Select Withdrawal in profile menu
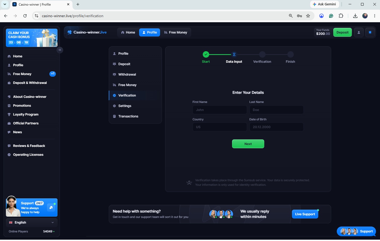This screenshot has width=380, height=241. [x=135, y=75]
